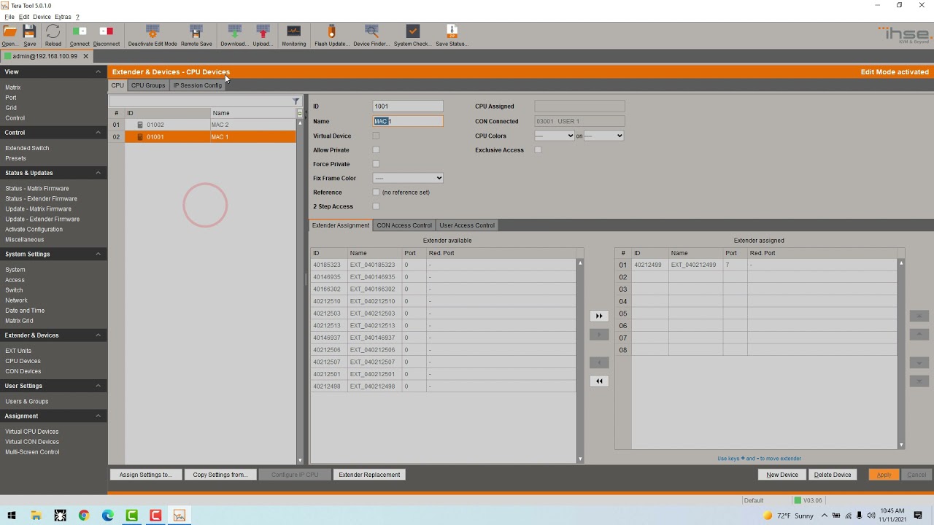The height and width of the screenshot is (525, 934).
Task: Toggle the Reference checkbox
Action: pyautogui.click(x=376, y=192)
